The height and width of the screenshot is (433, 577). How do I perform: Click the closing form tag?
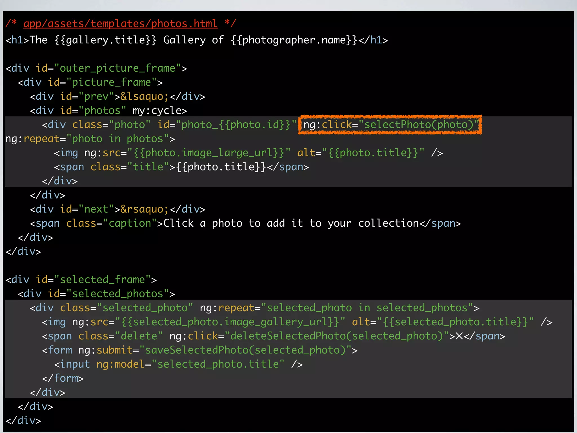click(63, 378)
